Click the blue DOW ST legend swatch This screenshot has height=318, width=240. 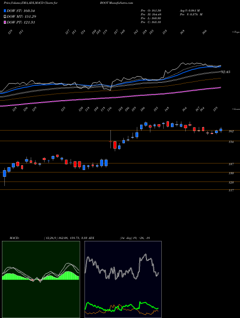(x=5, y=11)
